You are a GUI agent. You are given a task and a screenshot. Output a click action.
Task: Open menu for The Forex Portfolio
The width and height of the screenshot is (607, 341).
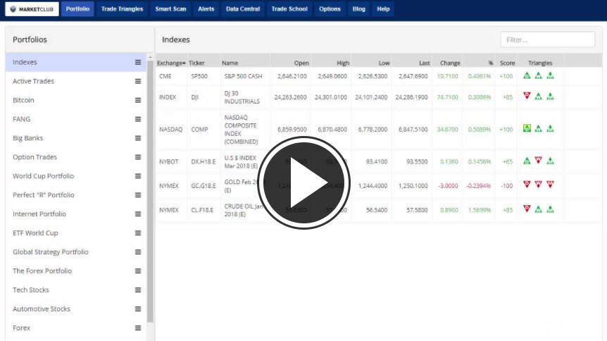coord(138,271)
